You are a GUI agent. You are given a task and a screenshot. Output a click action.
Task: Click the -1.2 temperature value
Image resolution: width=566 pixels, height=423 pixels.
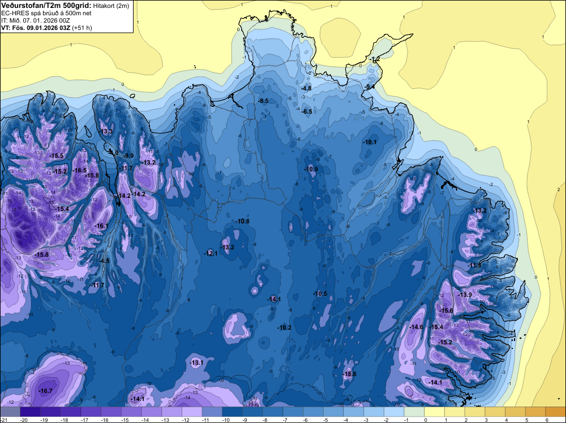coord(375,59)
